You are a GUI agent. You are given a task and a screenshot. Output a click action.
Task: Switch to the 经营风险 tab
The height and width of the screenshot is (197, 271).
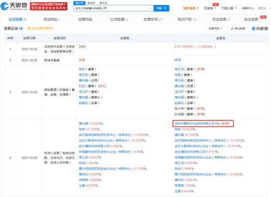tap(85, 19)
